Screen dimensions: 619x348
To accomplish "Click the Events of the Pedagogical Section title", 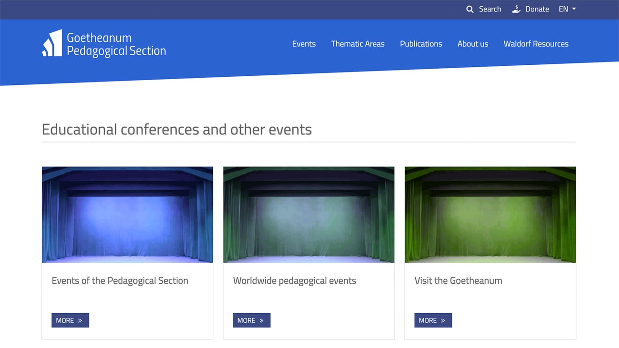I will (x=120, y=281).
